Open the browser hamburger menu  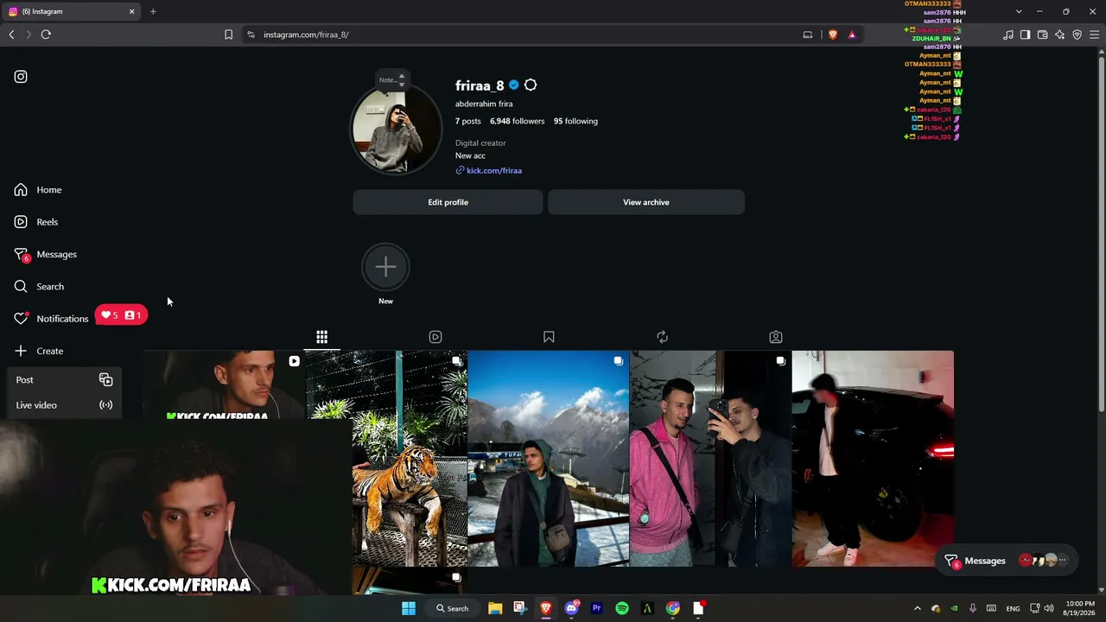1096,35
